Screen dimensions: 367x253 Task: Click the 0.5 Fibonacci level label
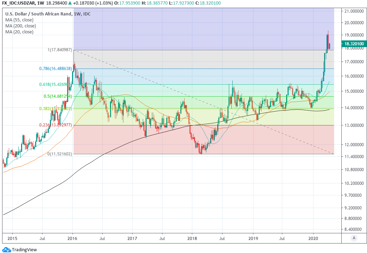pyautogui.click(x=58, y=96)
